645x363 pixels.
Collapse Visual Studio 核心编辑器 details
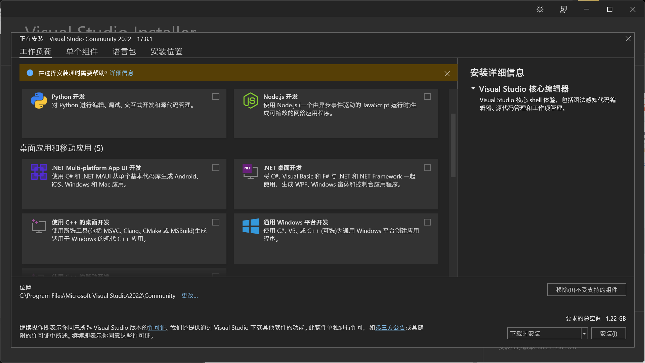point(473,88)
